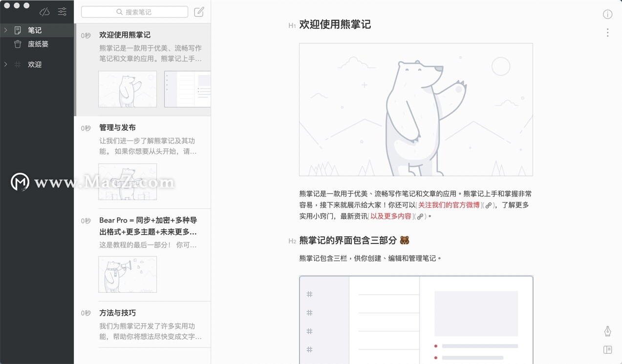
Task: Open the three-dot more options menu
Action: (x=607, y=33)
